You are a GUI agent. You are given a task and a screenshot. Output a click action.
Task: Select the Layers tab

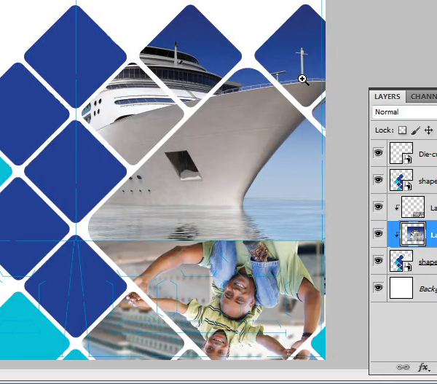tap(387, 96)
